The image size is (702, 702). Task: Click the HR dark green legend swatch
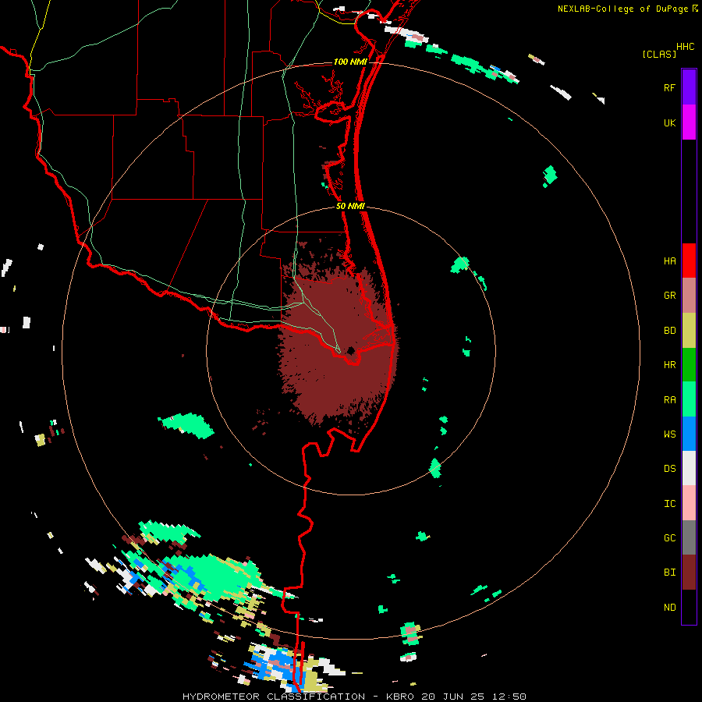point(689,365)
